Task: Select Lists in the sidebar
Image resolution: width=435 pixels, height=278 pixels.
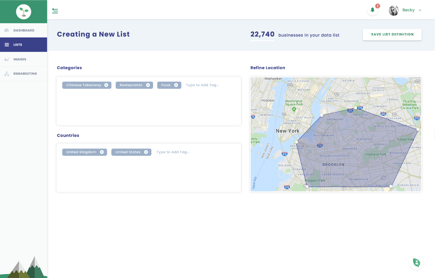Action: click(23, 45)
